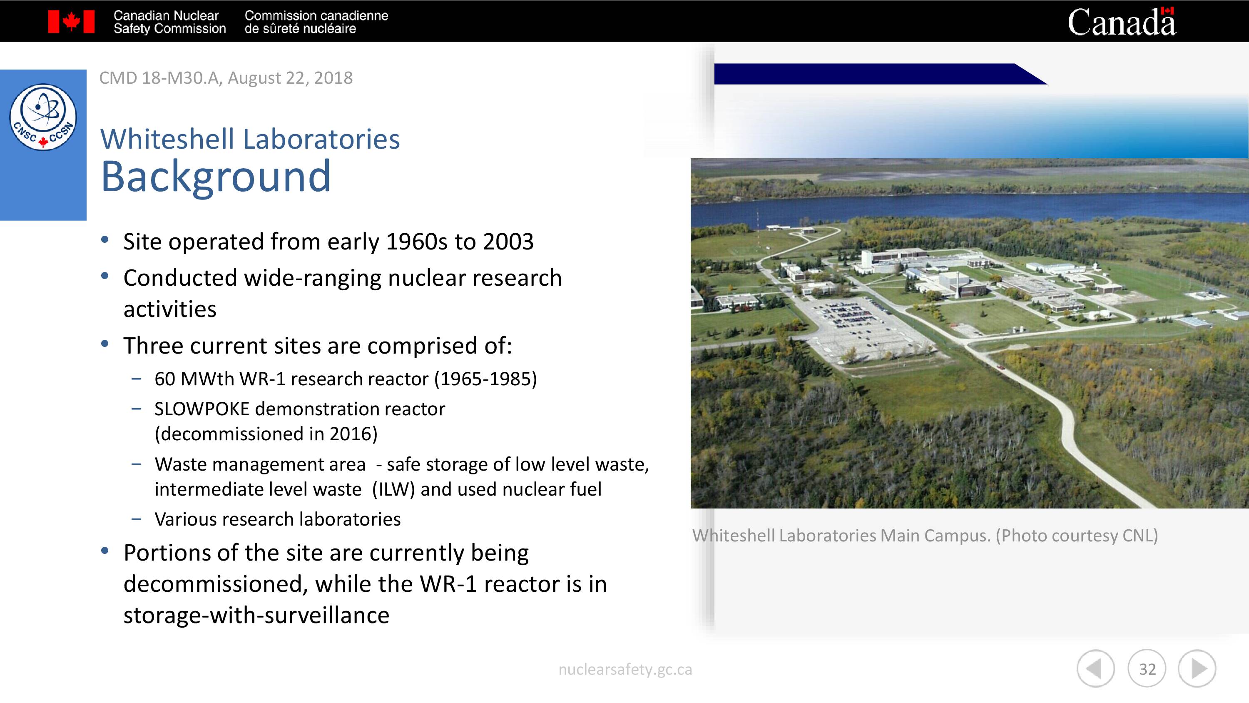Click 'CMD 18-M30.A, August 22, 2018' text

226,77
